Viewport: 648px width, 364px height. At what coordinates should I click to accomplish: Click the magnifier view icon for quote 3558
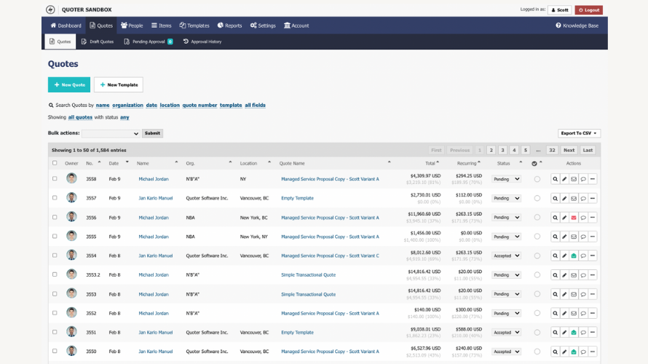pos(555,178)
